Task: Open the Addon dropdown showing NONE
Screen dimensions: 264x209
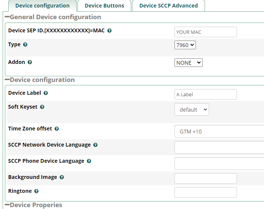Action: point(188,63)
